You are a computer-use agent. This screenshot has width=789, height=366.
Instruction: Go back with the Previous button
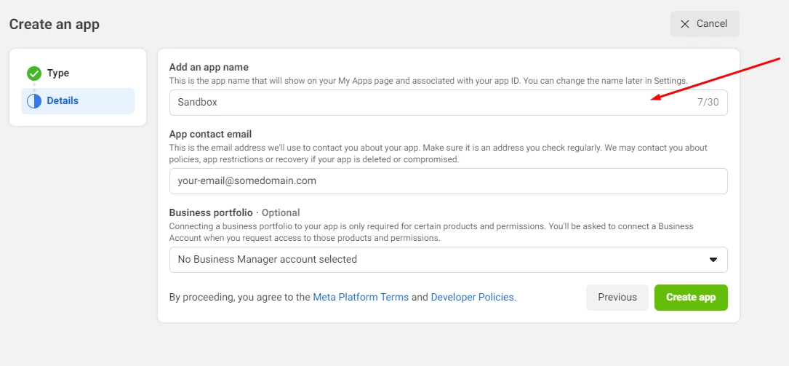617,298
